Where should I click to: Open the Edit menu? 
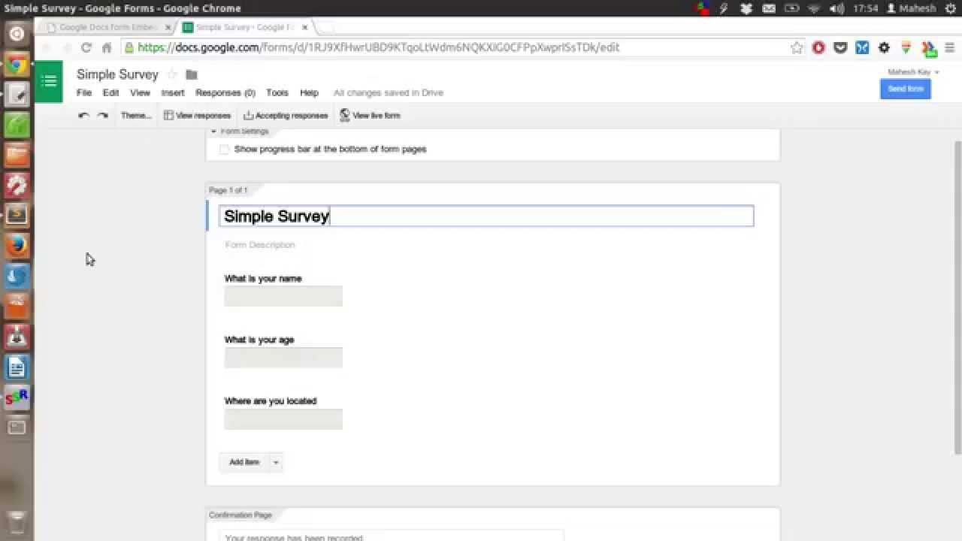point(111,92)
